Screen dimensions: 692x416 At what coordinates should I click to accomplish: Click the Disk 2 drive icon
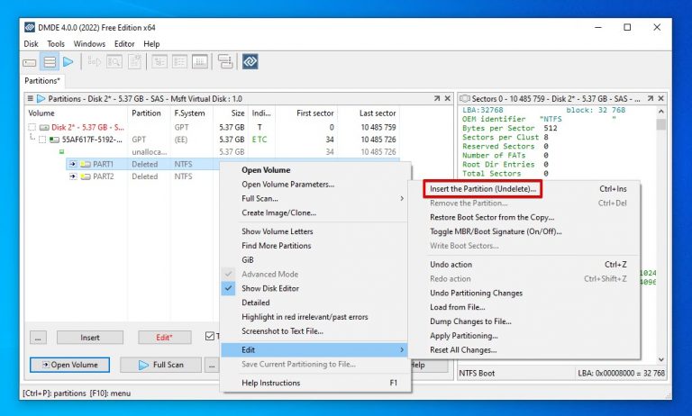point(44,128)
